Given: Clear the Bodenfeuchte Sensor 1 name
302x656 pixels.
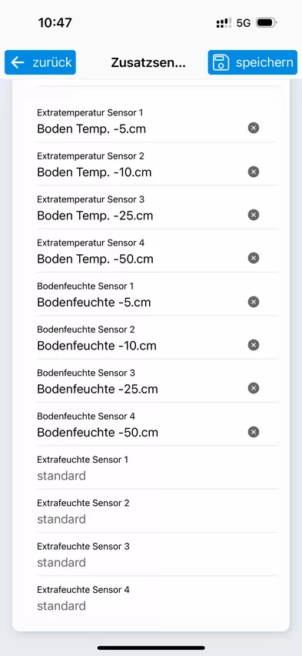Looking at the screenshot, I should click(253, 302).
